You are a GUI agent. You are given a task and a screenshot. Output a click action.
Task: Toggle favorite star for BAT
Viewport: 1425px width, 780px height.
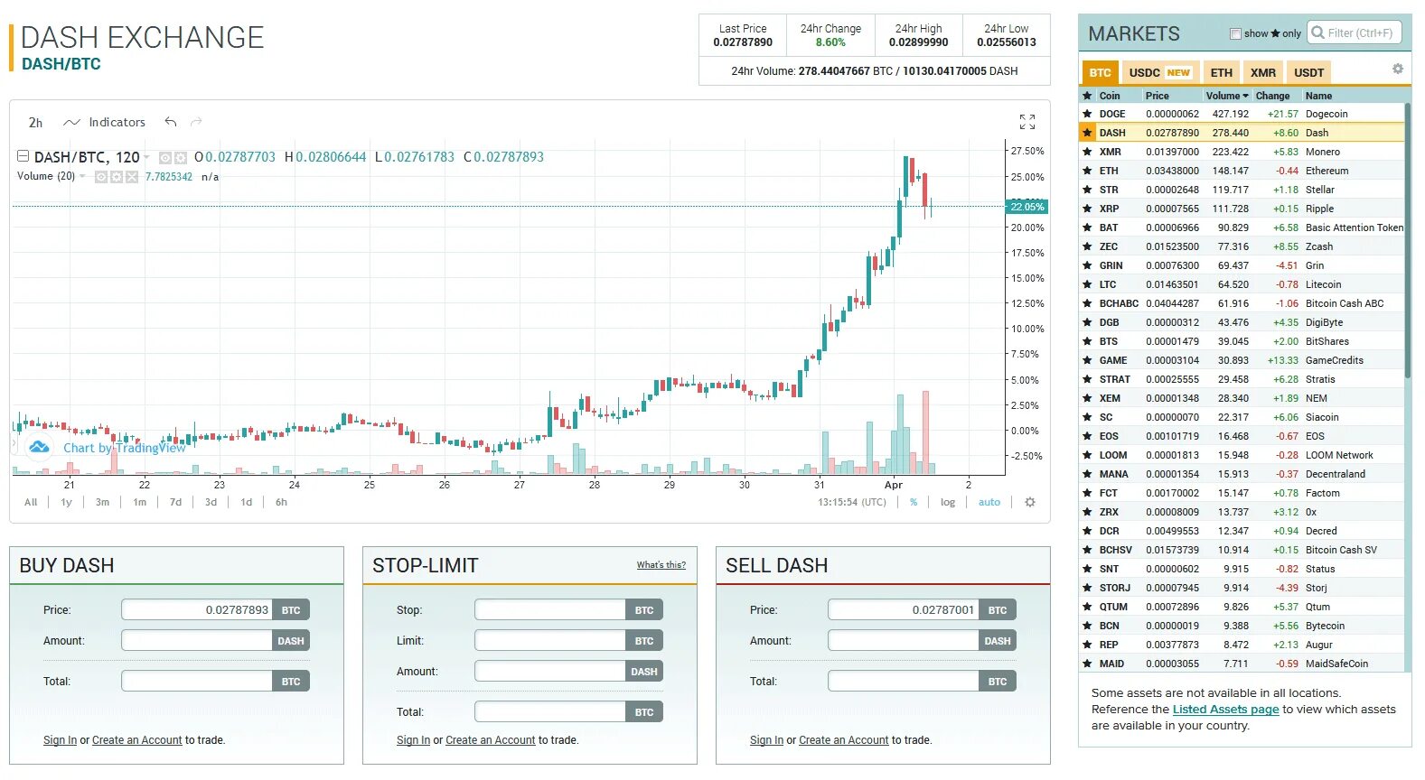click(1088, 227)
